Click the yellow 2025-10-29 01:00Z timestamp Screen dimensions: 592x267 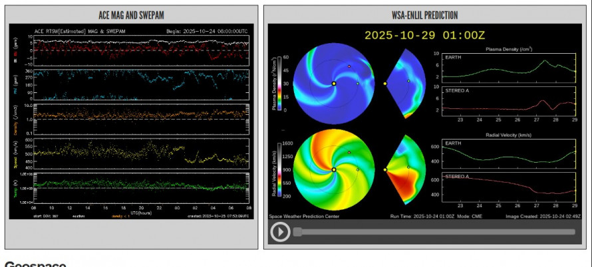(423, 35)
